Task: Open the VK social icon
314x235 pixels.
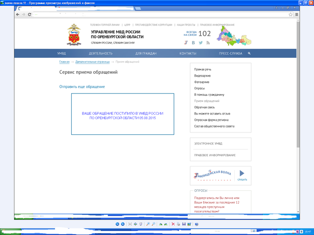Action: pyautogui.click(x=193, y=43)
